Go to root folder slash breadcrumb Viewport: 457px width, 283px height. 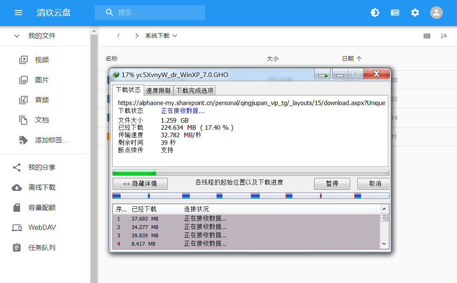click(x=118, y=36)
